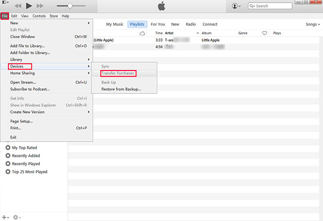Switch to New tab

tap(175, 24)
